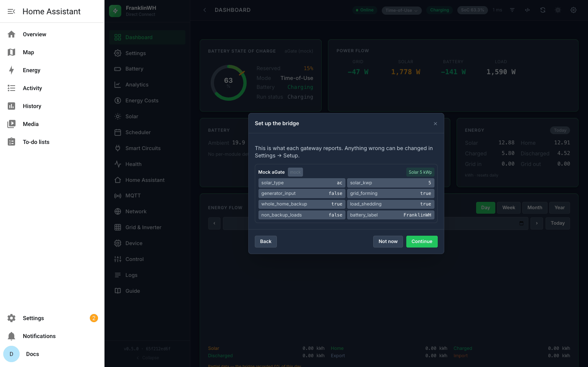
Task: Open the Energy Flow date picker field
Action: (x=375, y=223)
